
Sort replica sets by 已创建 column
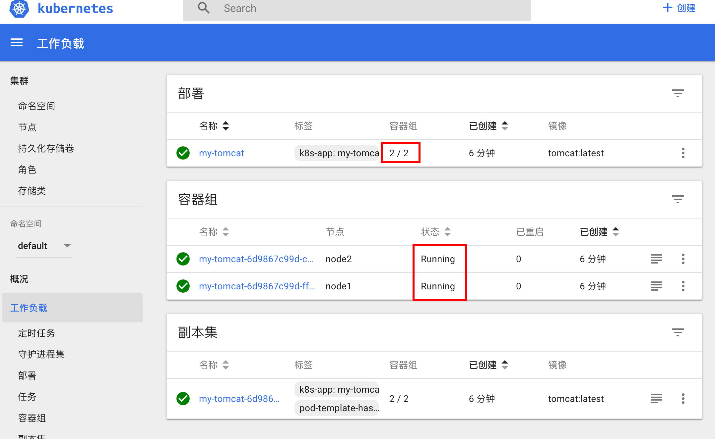point(488,365)
